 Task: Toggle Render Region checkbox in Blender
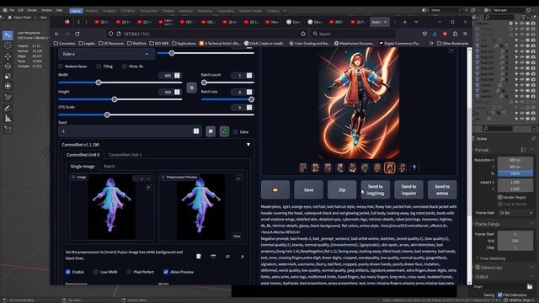tap(499, 197)
